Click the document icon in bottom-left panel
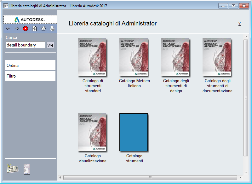This screenshot has height=184, width=252. (27, 169)
